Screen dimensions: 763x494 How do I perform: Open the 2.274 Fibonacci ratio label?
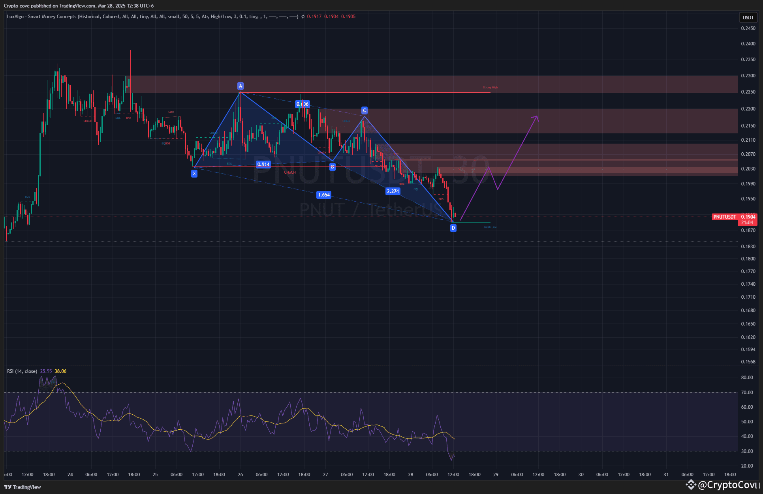[393, 191]
